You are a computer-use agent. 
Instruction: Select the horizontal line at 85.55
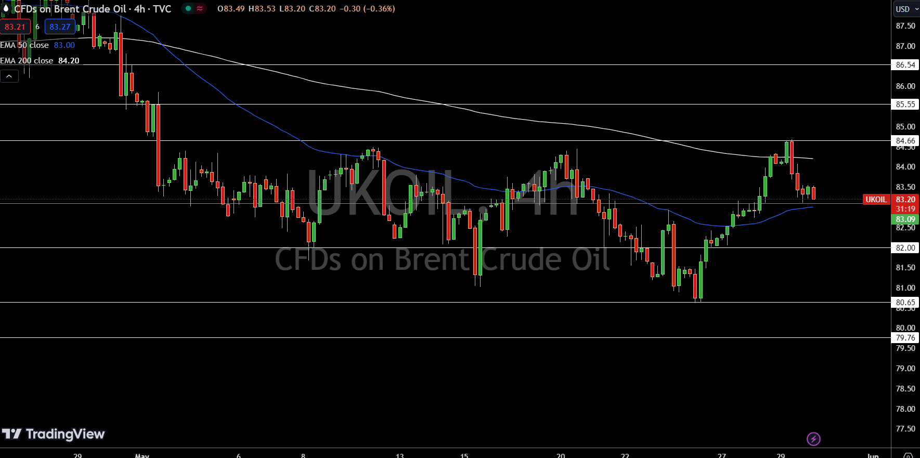445,104
